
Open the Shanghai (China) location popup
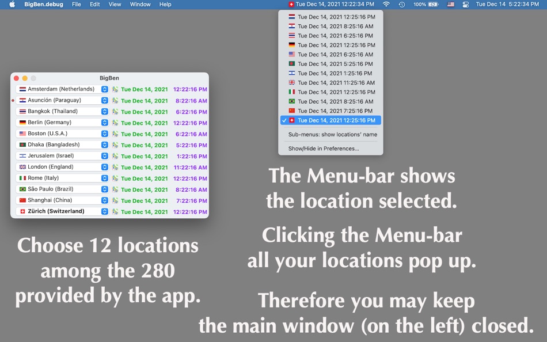[62, 201]
